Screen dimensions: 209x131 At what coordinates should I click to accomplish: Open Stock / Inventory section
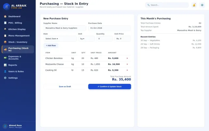[18, 42]
